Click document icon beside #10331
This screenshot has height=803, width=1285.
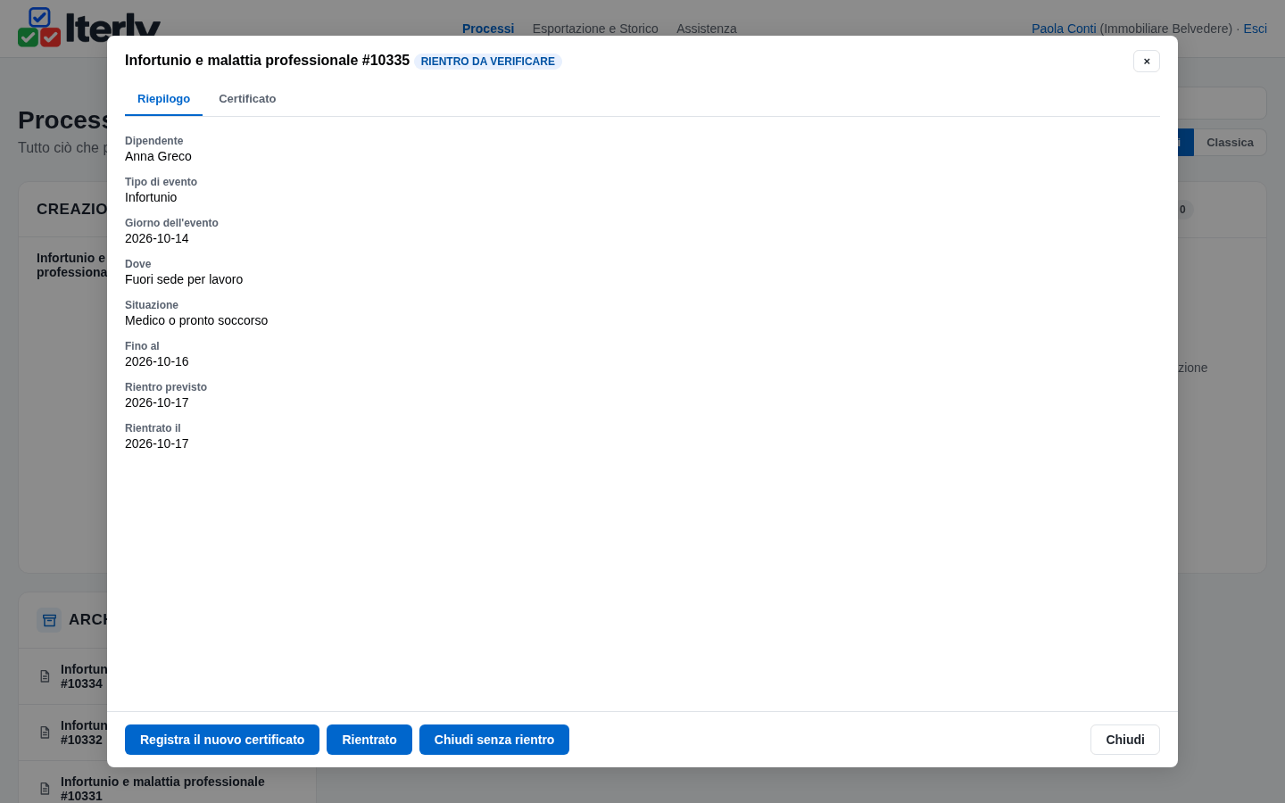tap(45, 789)
